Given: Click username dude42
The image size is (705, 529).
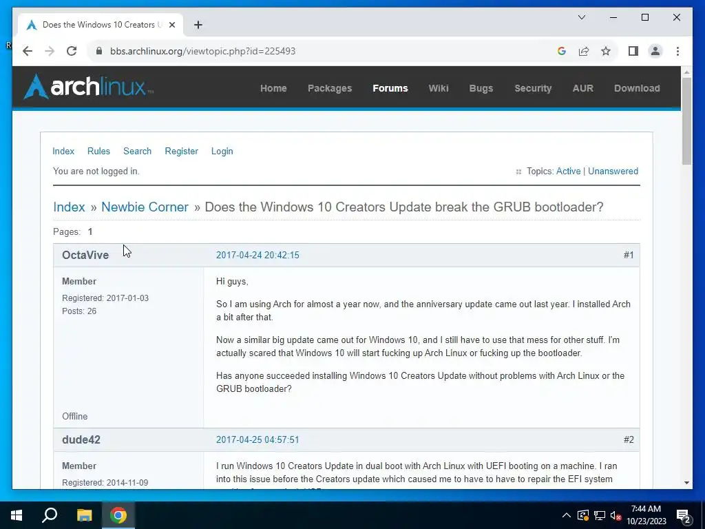Looking at the screenshot, I should point(81,439).
